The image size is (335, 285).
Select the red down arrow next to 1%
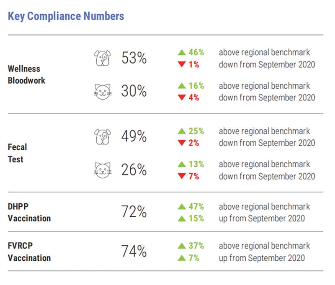182,64
